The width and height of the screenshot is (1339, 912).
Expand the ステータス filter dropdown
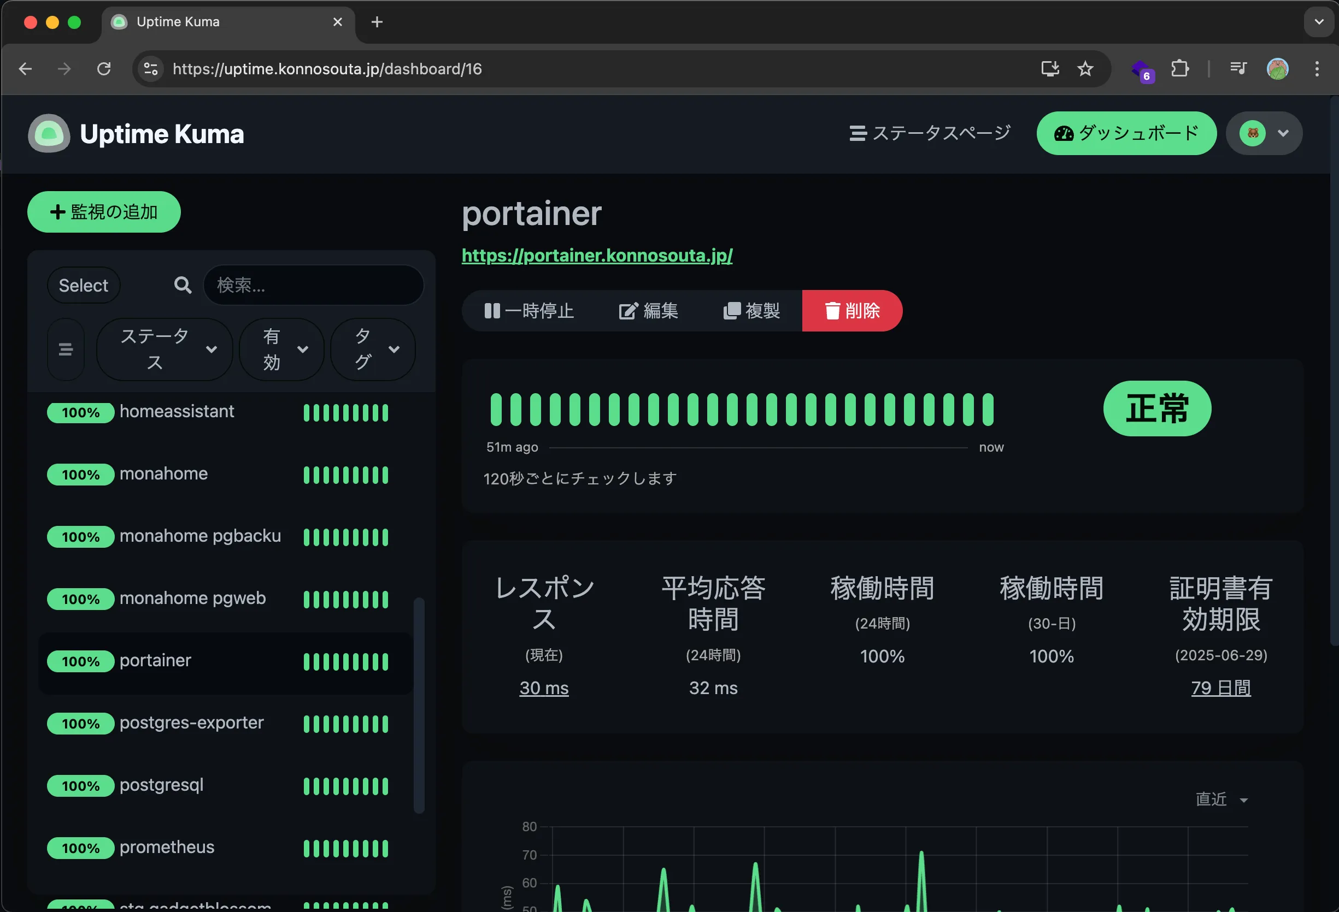click(164, 349)
